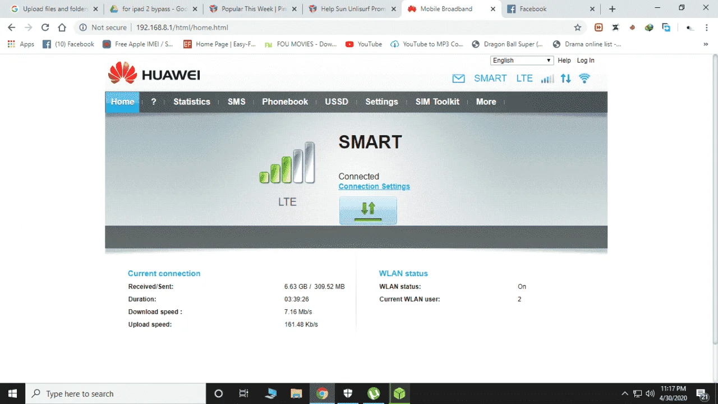The height and width of the screenshot is (404, 718).
Task: Click the browser forward arrow
Action: (x=29, y=27)
